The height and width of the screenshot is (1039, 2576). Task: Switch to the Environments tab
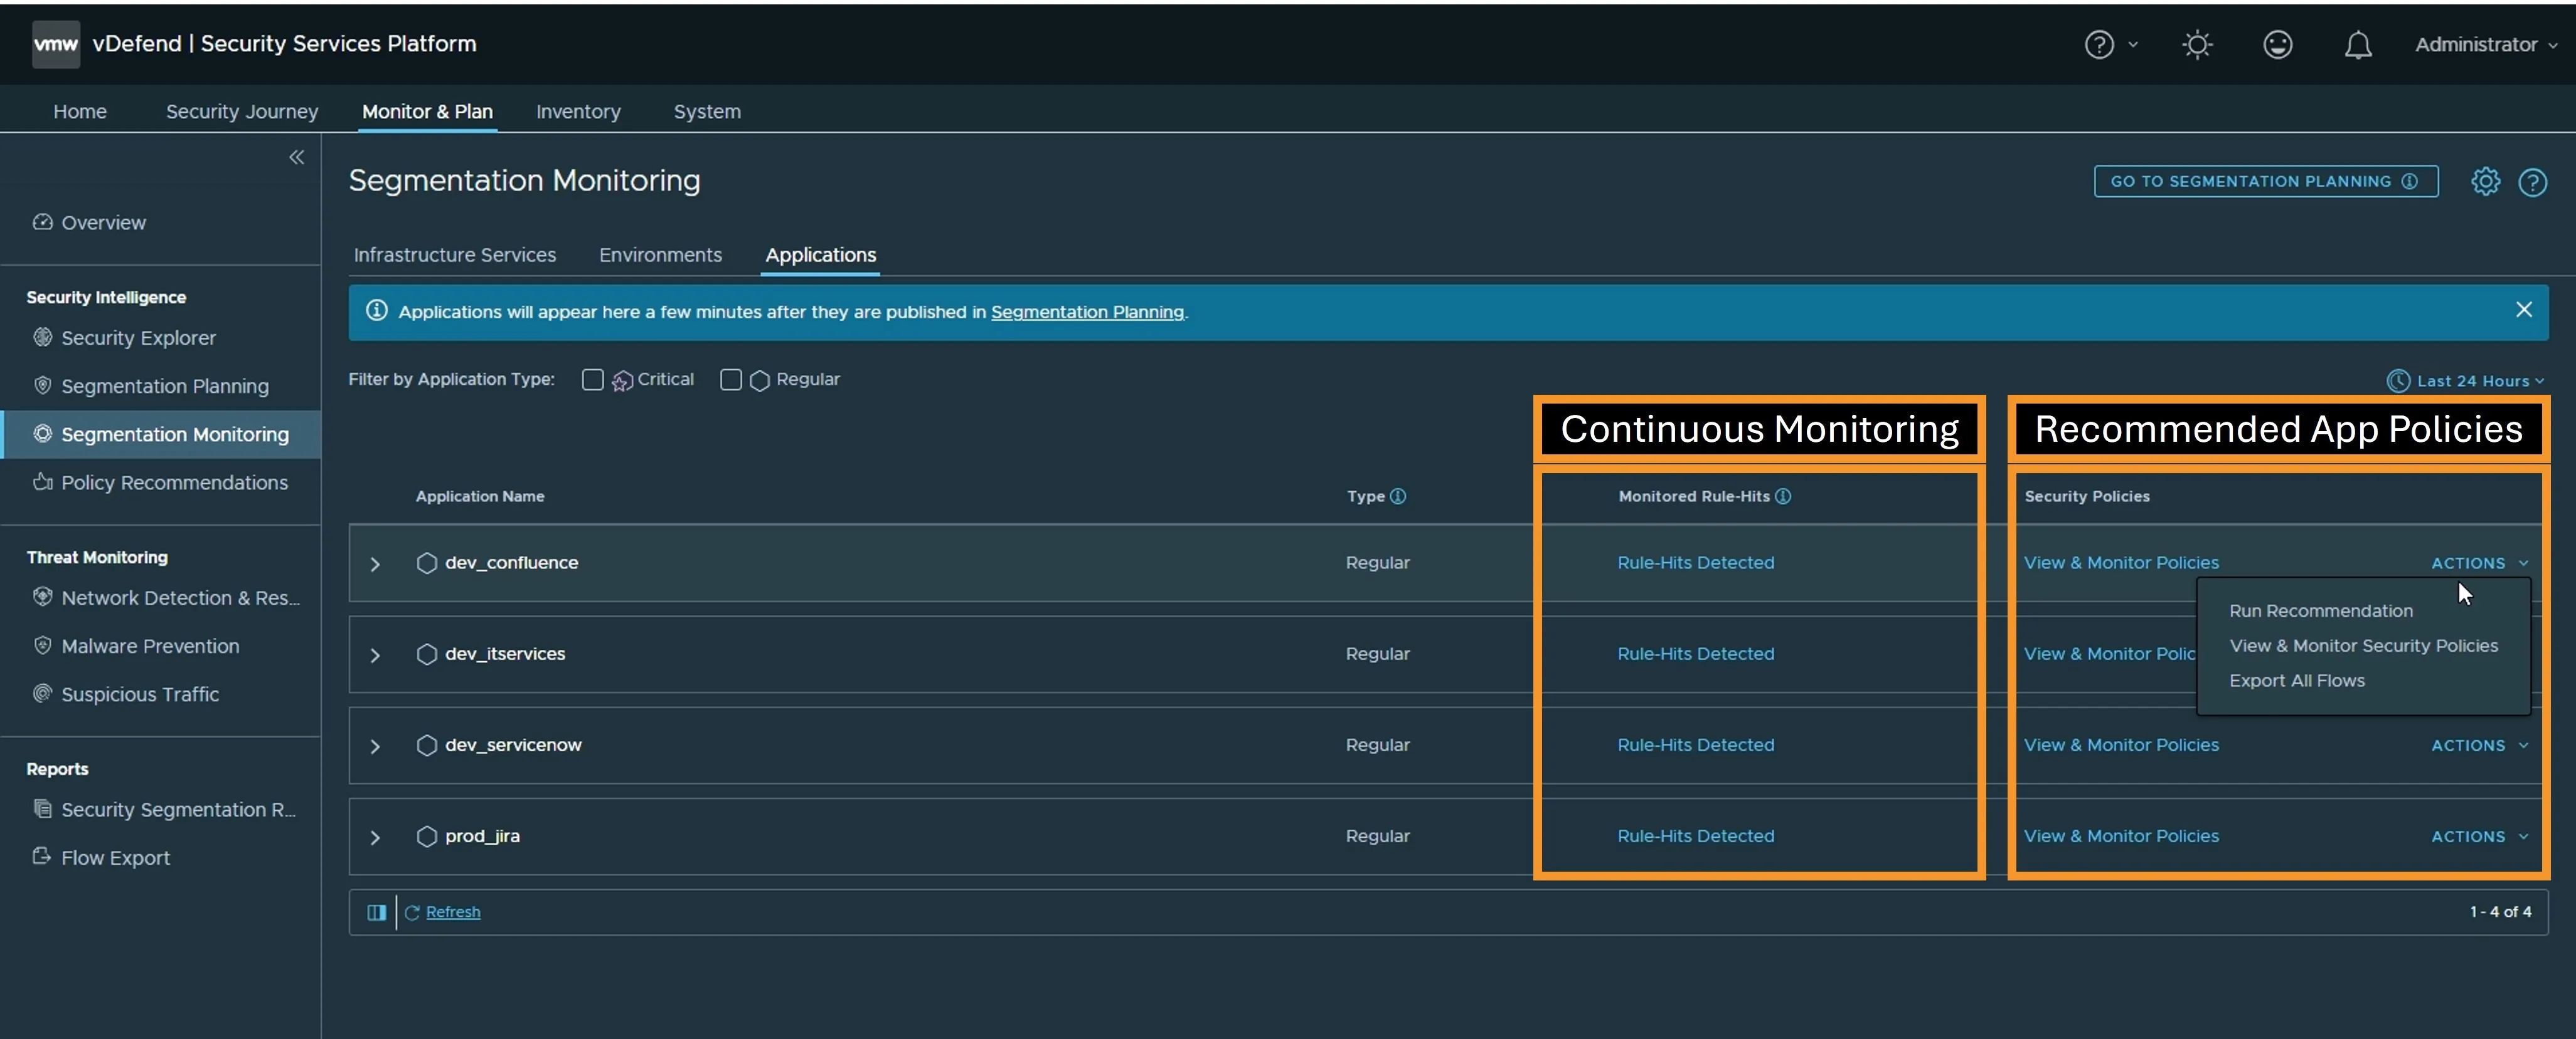tap(660, 255)
